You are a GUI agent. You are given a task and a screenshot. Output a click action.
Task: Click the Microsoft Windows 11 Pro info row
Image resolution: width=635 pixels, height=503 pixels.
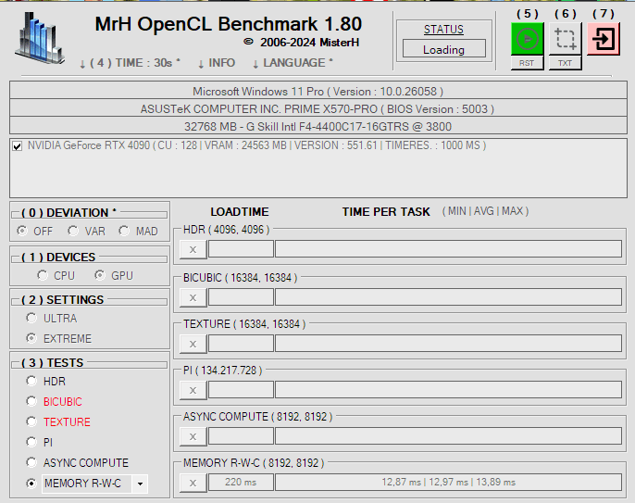[318, 91]
